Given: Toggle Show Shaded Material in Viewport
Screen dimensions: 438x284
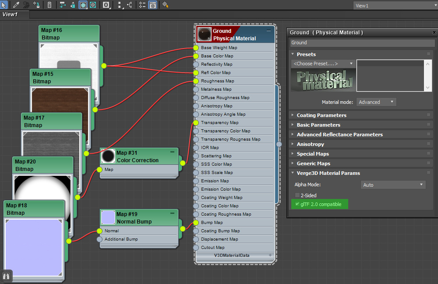Looking at the screenshot, I should click(x=83, y=5).
